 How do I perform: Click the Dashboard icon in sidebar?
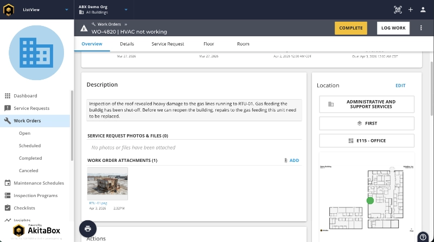(x=8, y=96)
